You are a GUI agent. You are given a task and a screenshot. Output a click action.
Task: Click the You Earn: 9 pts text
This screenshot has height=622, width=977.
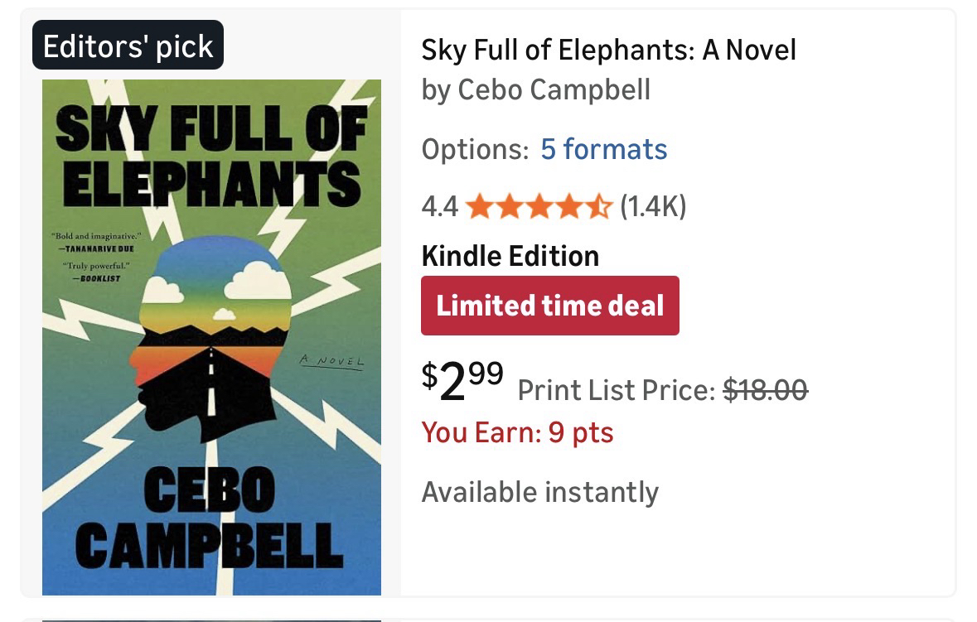click(x=517, y=432)
